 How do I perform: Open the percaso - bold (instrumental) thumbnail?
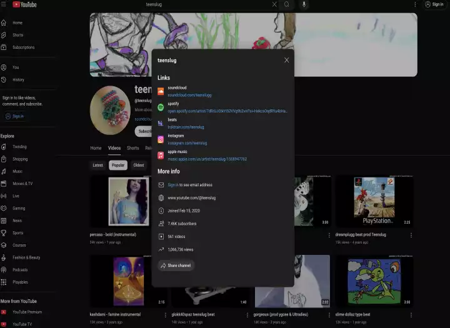coord(121,201)
